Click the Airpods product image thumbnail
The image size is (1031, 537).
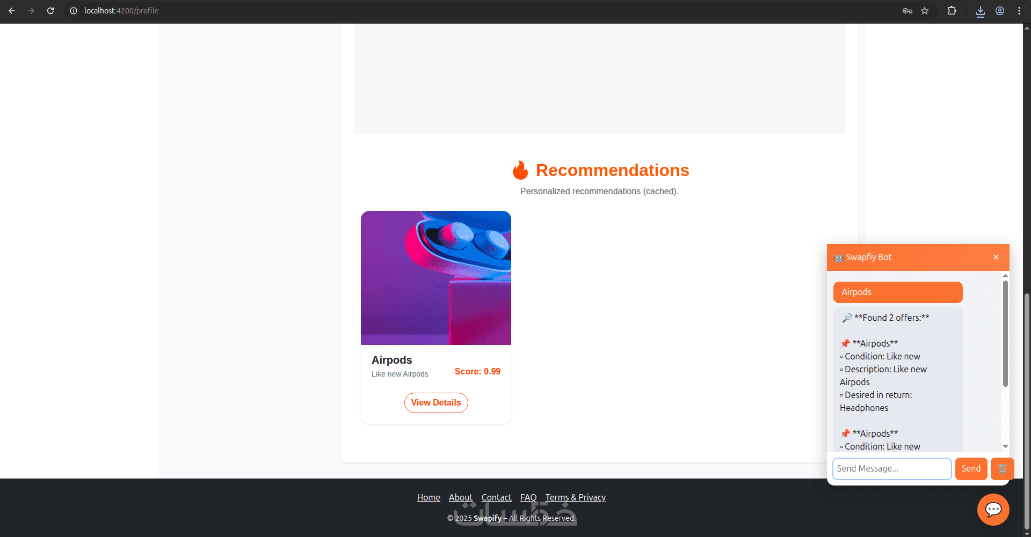(x=436, y=278)
